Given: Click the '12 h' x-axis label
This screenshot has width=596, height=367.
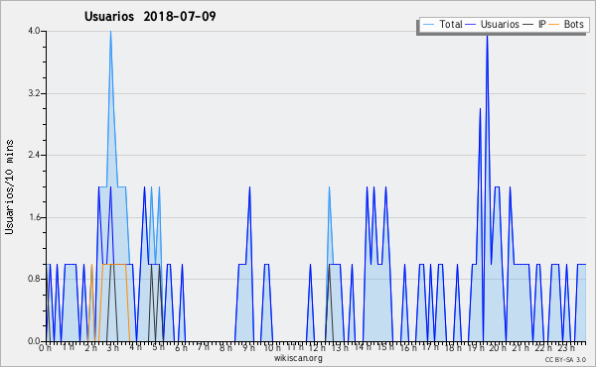Looking at the screenshot, I should [317, 347].
